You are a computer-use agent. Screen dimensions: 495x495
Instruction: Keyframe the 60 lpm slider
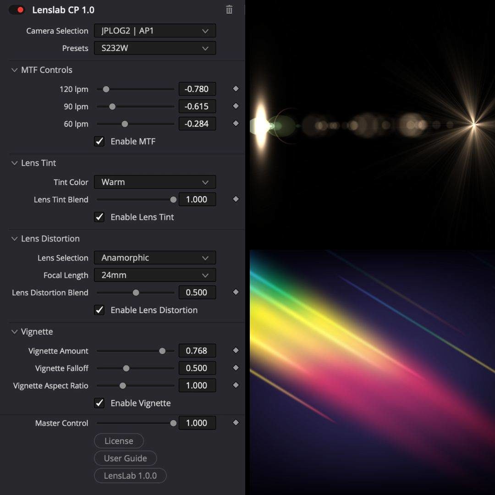[x=235, y=124]
